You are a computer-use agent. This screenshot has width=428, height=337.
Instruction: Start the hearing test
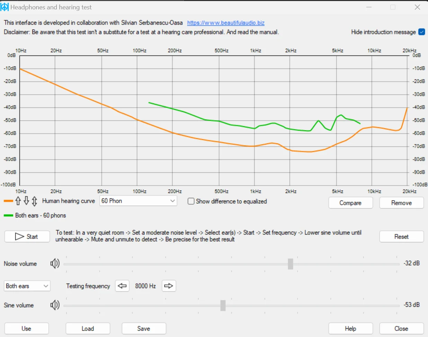click(27, 237)
